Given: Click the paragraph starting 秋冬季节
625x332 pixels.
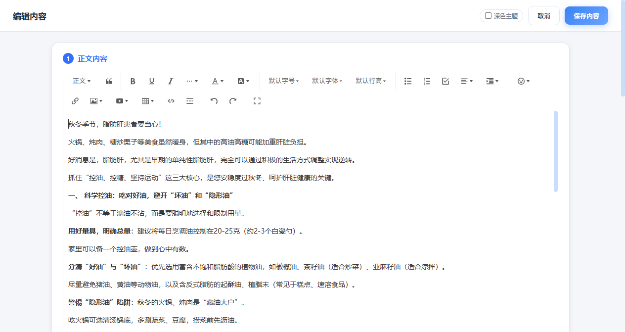Looking at the screenshot, I should click(115, 124).
